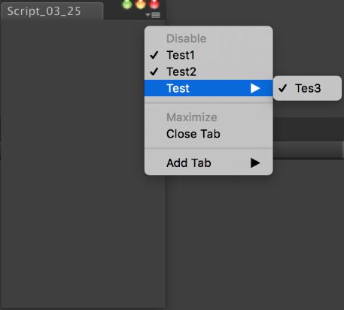Open the pane options hamburger icon

(153, 15)
